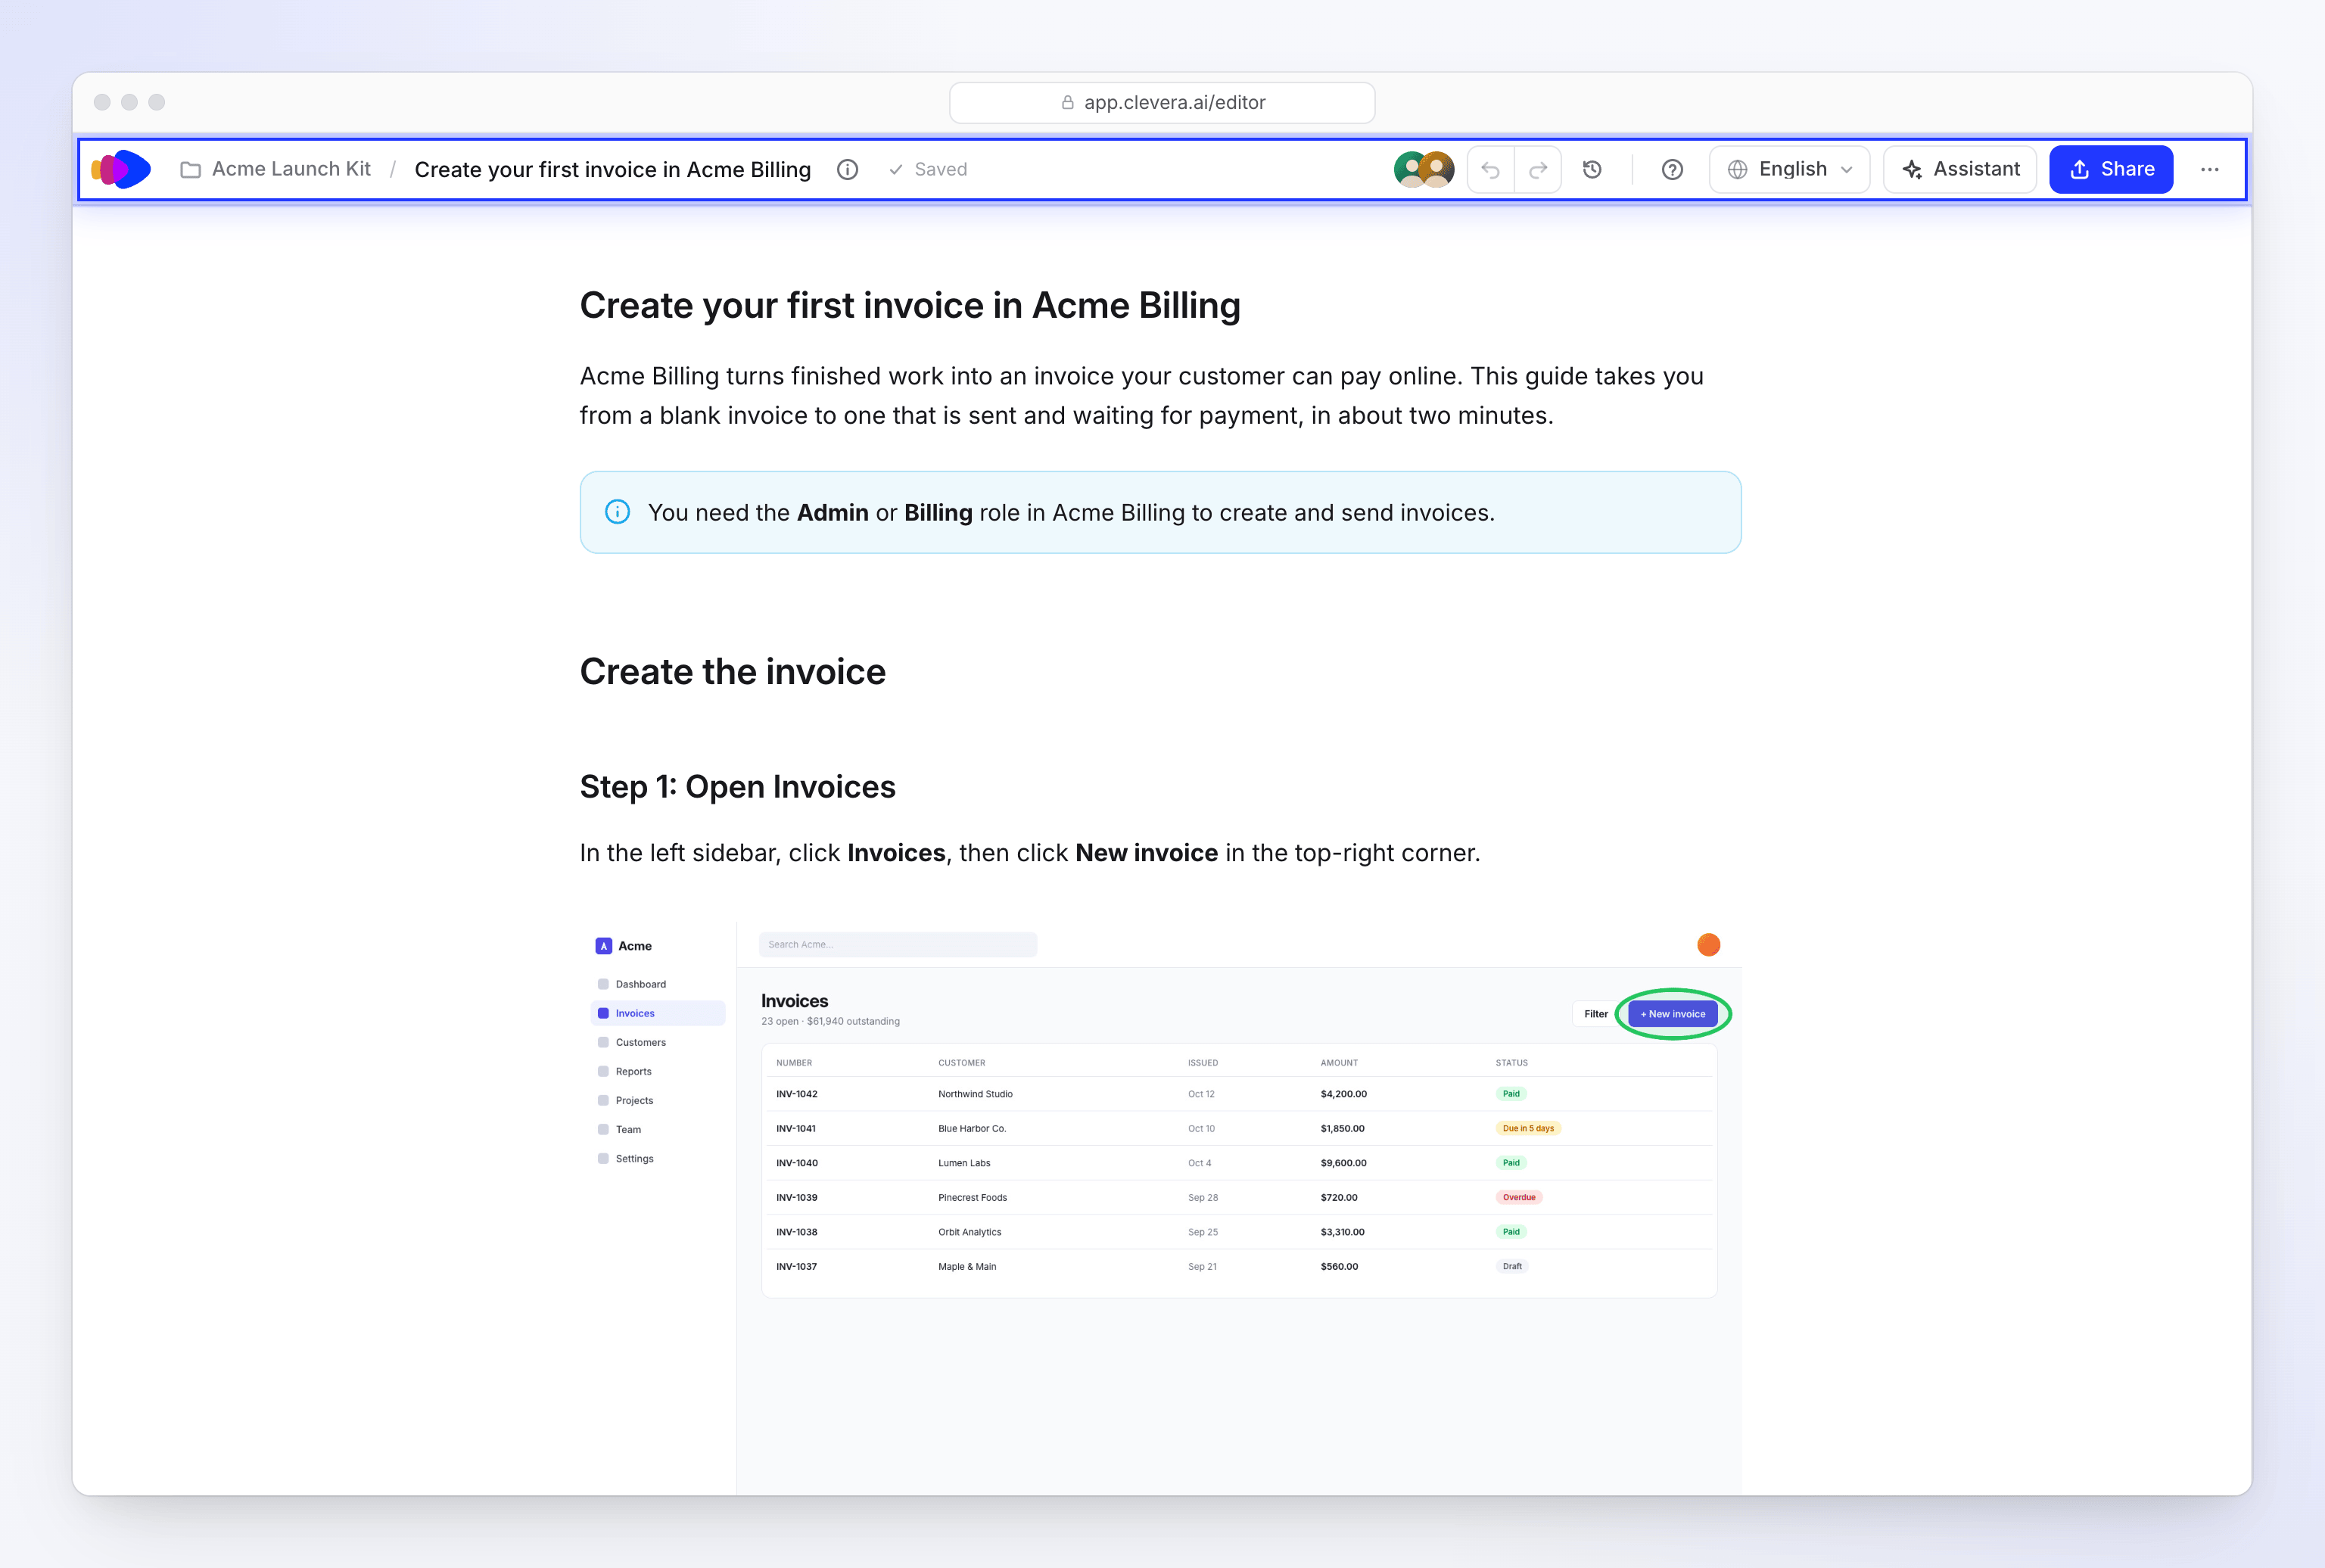Screen dimensions: 2325x1568
Task: Open the Assistant panel
Action: [x=1960, y=169]
